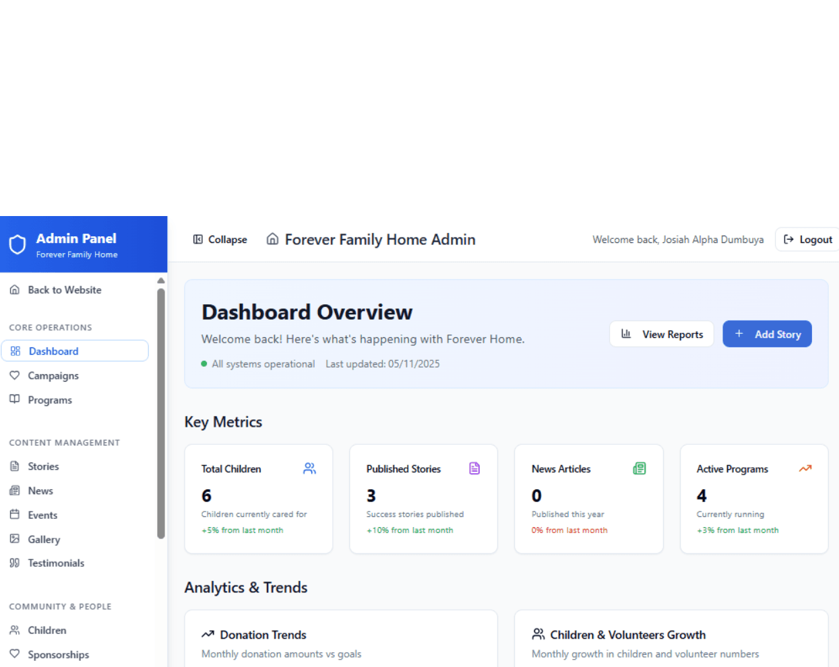Click the newspaper icon next to News

[15, 490]
